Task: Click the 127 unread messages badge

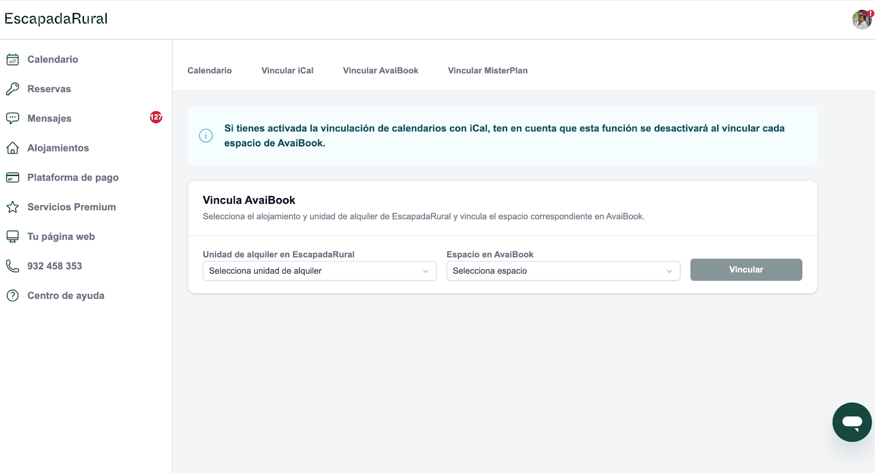Action: point(156,117)
